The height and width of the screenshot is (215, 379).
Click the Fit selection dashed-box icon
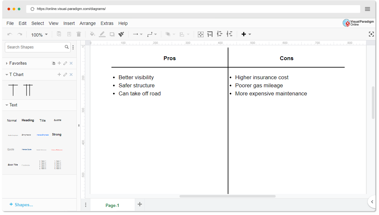[201, 34]
